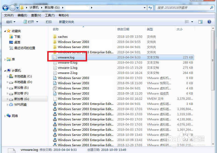Open Help with the blue question mark icon

209,22
